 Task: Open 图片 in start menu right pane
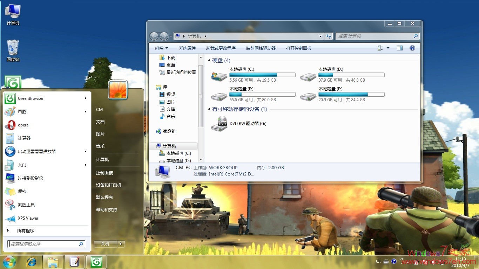[100, 134]
